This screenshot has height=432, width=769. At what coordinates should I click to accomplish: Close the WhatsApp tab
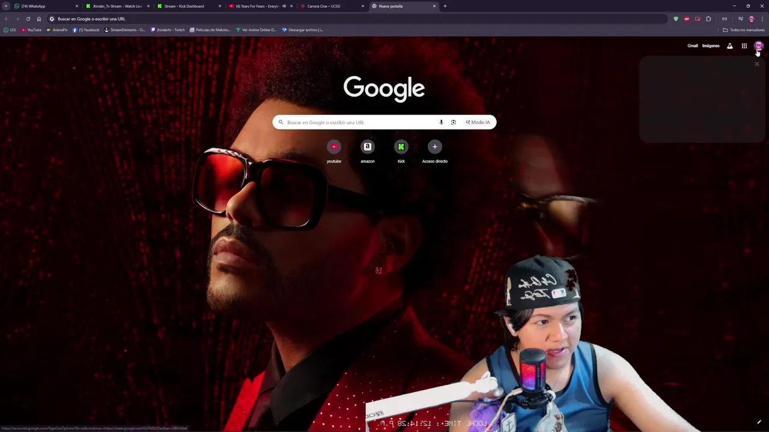click(77, 6)
